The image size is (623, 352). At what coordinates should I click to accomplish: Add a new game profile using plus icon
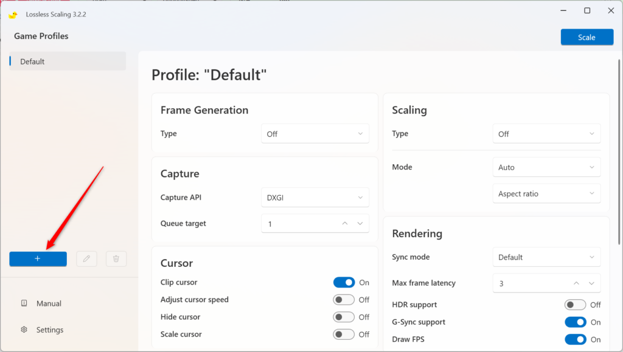(x=38, y=258)
